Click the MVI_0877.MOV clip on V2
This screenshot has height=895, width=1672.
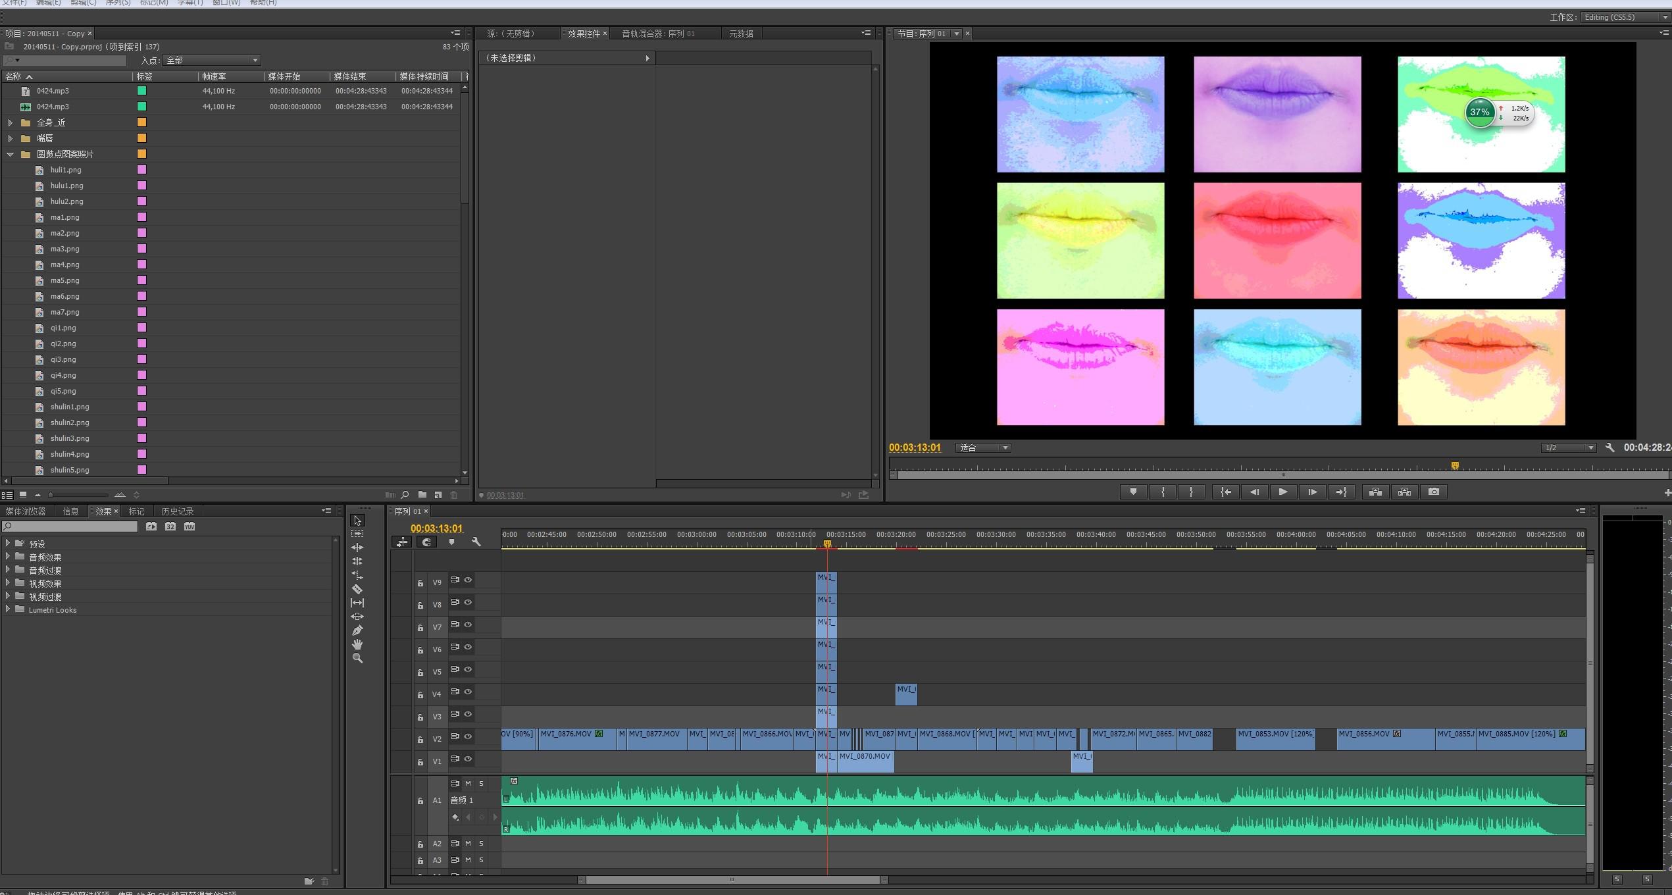click(656, 738)
